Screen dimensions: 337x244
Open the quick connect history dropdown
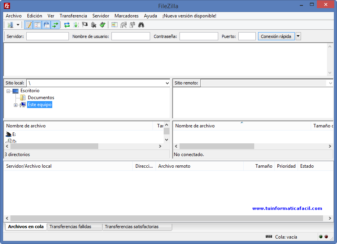point(298,36)
